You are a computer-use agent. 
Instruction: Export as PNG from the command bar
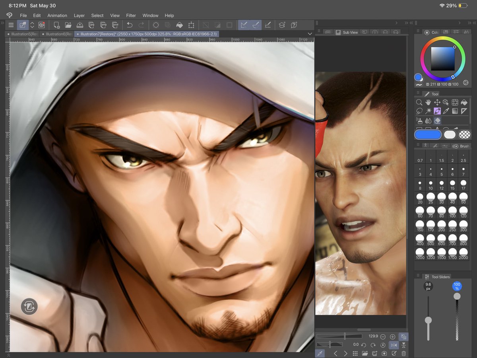(103, 25)
